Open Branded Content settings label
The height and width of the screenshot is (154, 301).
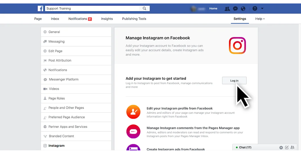pos(61,136)
